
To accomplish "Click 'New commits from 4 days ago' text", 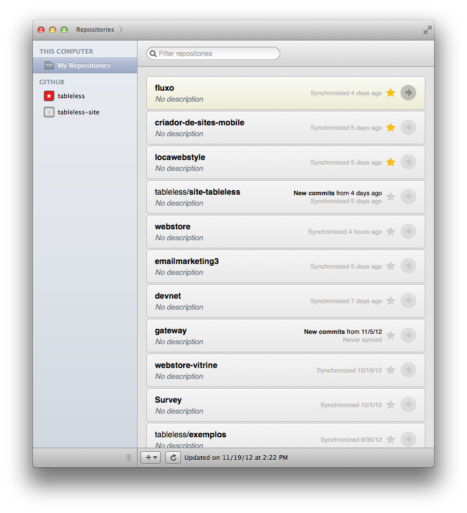I will pyautogui.click(x=338, y=193).
